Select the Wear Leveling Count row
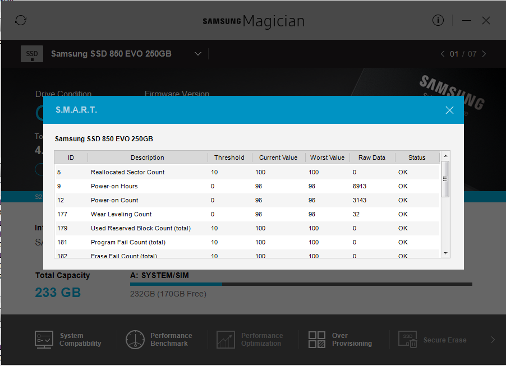506x366 pixels. tap(247, 214)
